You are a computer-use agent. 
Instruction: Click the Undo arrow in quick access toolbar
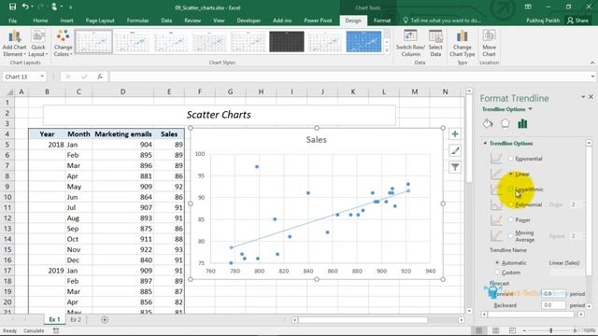tap(25, 7)
